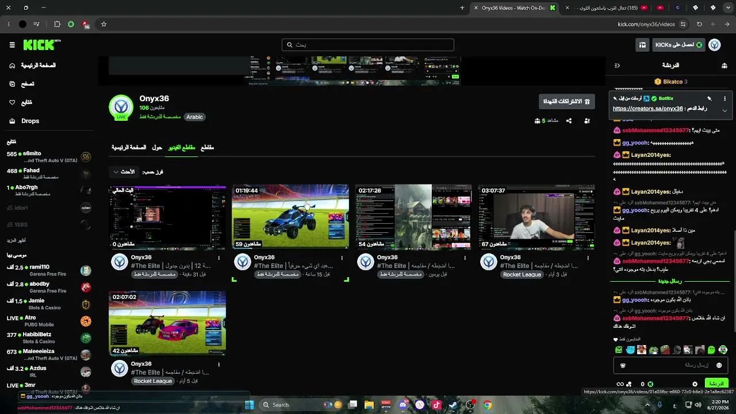
Task: Open the TikTok app in the taskbar
Action: (x=436, y=405)
